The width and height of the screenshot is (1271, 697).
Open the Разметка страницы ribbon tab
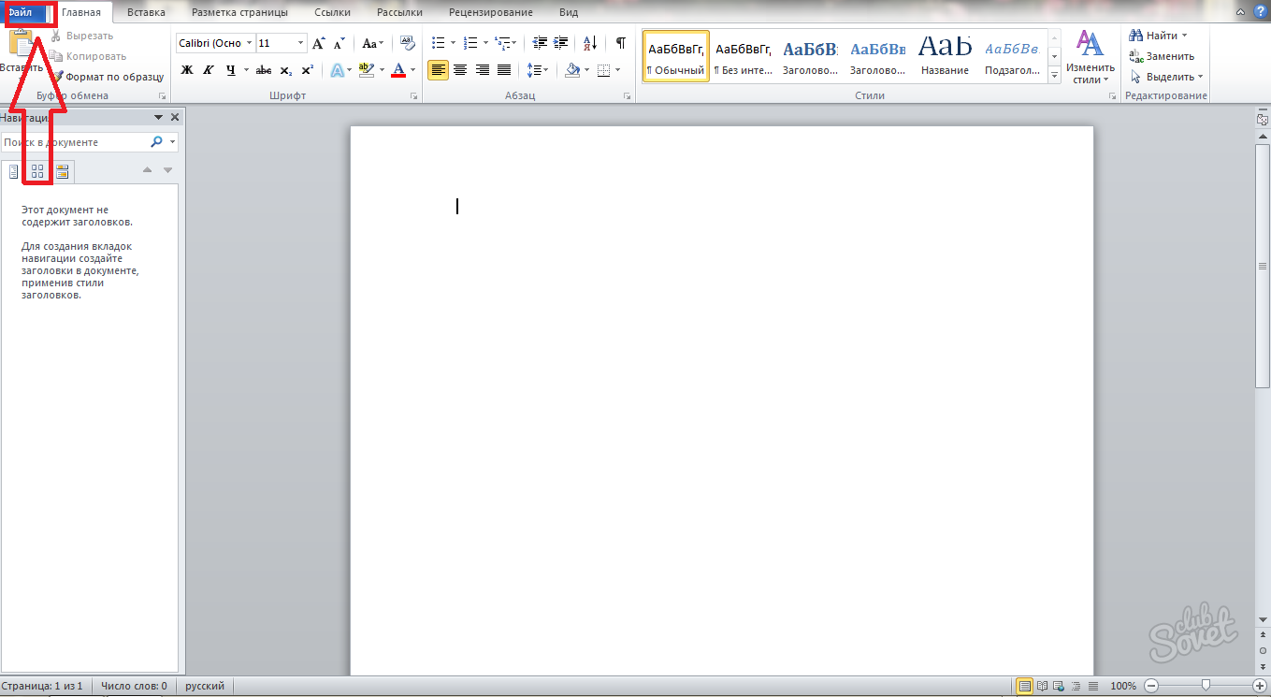pos(239,12)
